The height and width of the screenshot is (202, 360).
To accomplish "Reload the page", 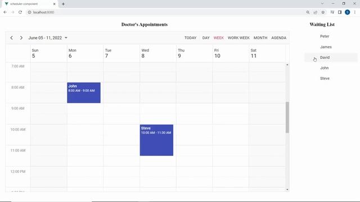I will (20, 12).
